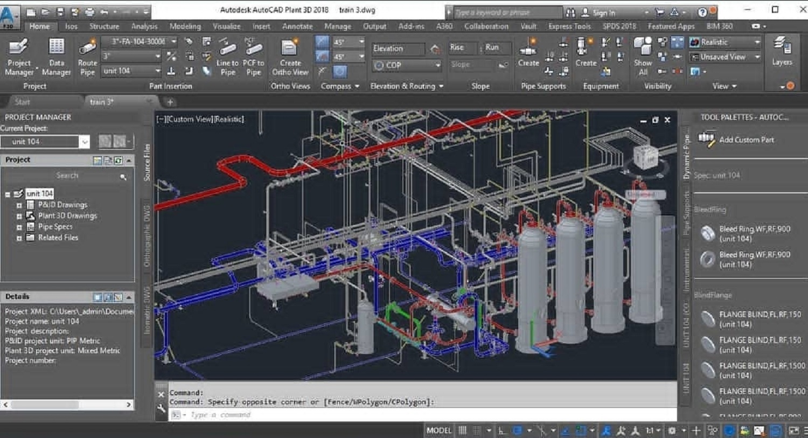Click the search magnifier in Project panel
Screen dimensions: 808x438
coord(123,176)
